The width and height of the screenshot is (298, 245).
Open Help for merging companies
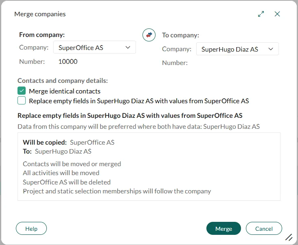point(31,229)
